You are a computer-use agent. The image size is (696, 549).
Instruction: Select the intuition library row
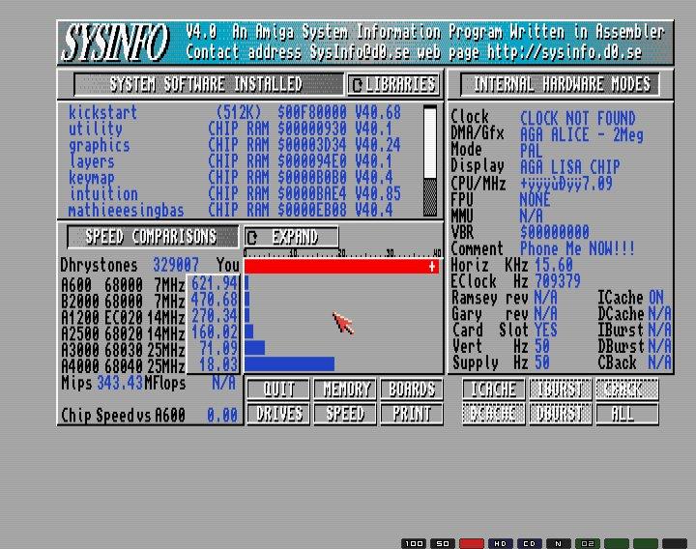pos(235,193)
